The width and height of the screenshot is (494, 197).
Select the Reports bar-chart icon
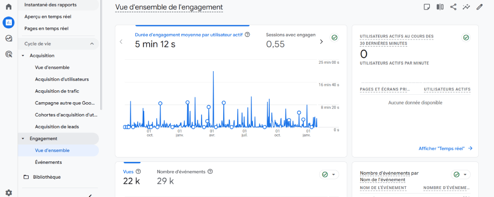tap(8, 22)
